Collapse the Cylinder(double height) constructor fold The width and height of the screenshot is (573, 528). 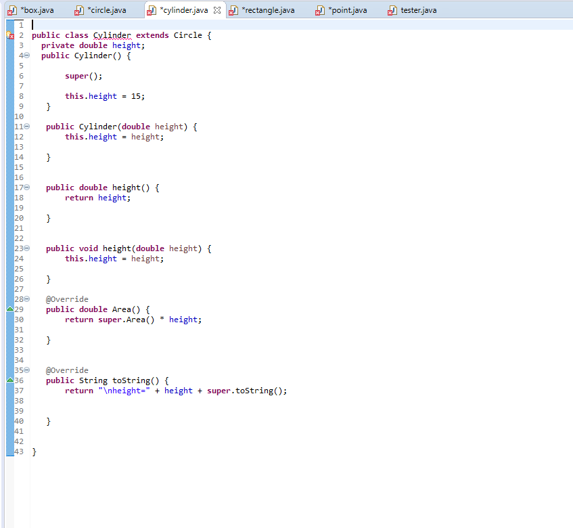(x=25, y=126)
